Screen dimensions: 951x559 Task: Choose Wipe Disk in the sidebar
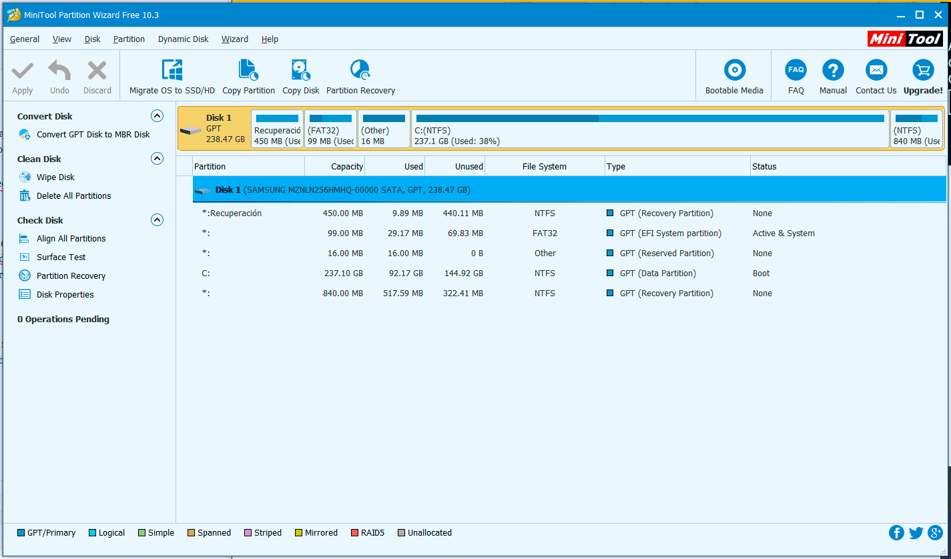pos(55,177)
